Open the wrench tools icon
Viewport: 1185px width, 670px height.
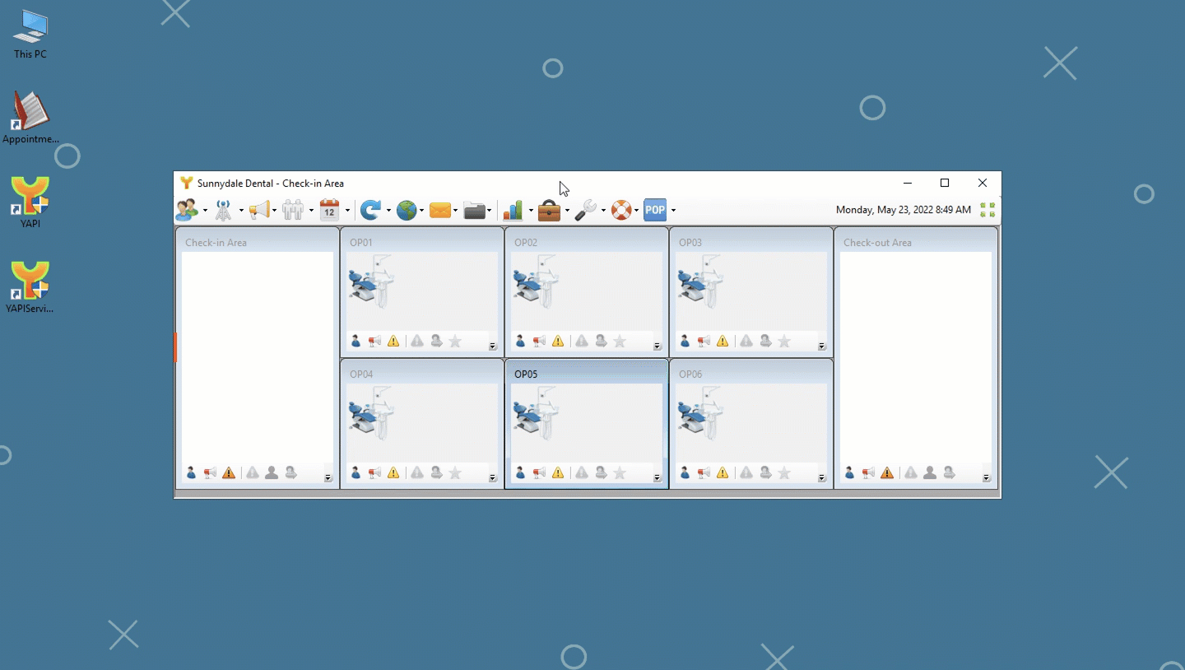tap(585, 211)
